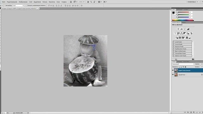
Task: Add a Curves adjustment
Action: (185, 29)
